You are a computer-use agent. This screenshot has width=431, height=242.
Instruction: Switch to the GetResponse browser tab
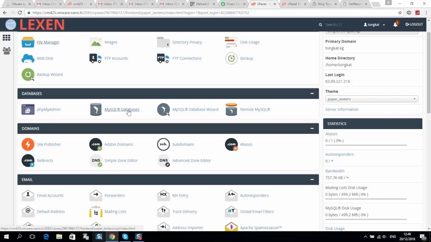pos(354,4)
